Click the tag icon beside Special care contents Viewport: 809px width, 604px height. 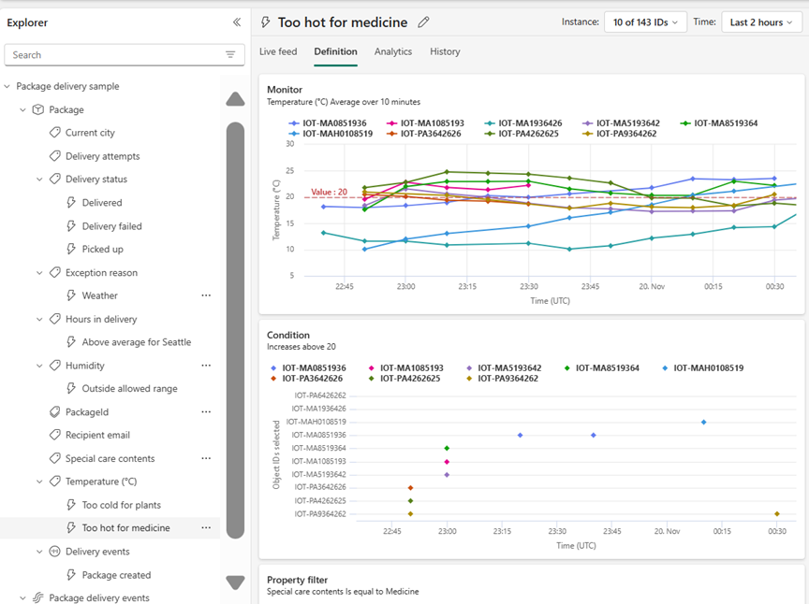pos(54,458)
